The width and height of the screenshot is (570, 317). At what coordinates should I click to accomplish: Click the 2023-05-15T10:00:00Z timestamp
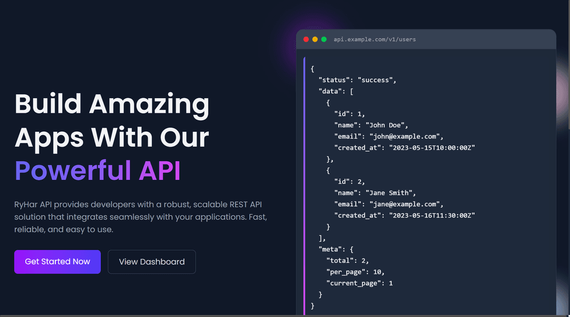pos(432,148)
